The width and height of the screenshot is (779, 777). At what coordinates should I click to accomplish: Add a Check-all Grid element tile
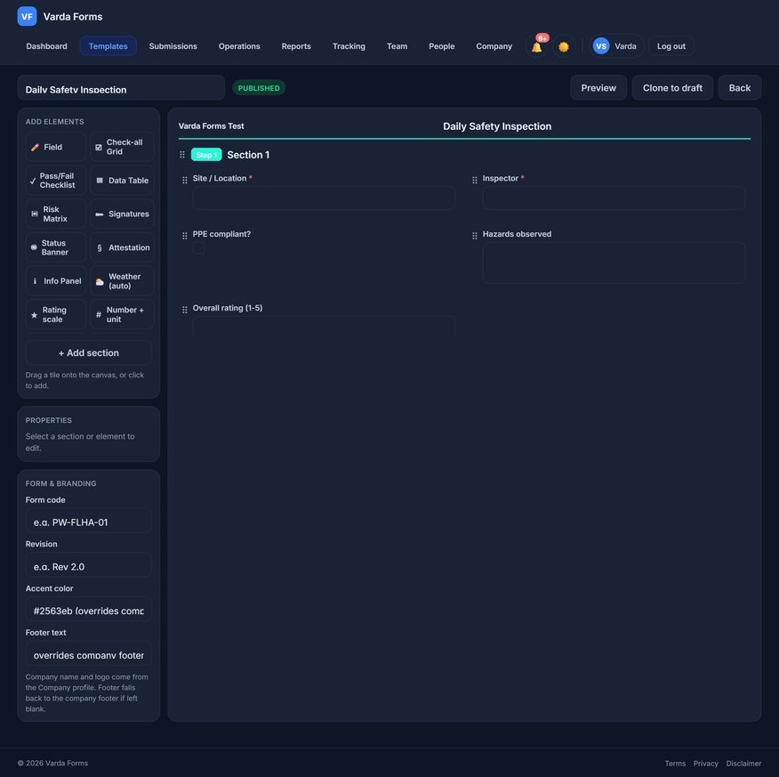pyautogui.click(x=122, y=147)
